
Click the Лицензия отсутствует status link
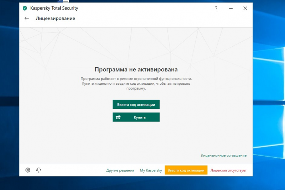coord(228,170)
